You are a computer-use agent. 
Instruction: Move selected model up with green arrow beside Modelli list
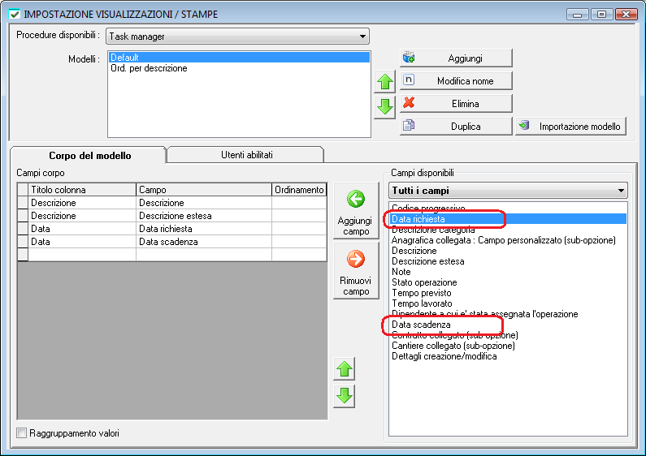(385, 82)
